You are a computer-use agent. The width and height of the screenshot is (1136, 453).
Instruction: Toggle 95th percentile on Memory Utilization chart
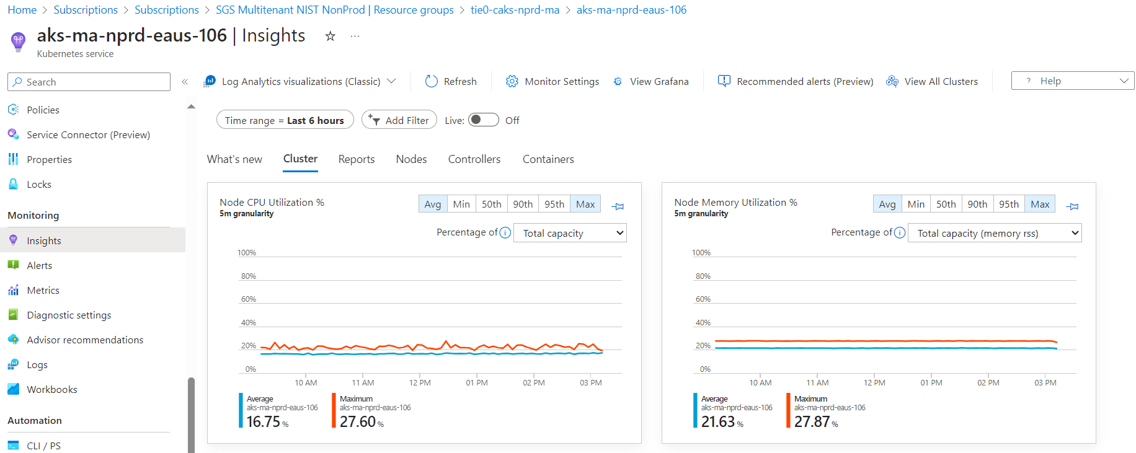point(1008,204)
